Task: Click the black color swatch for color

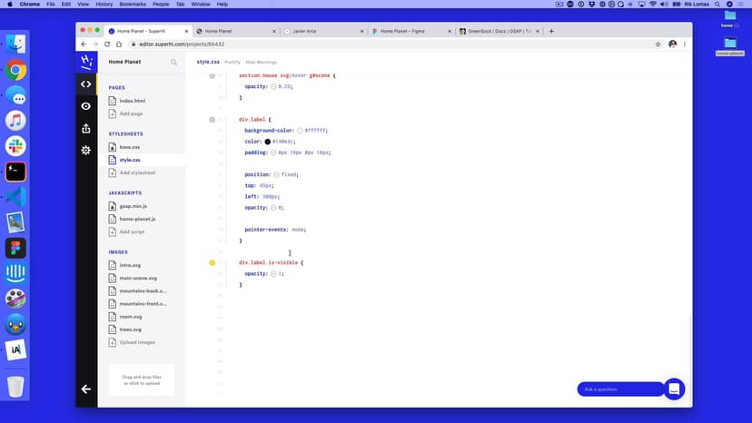Action: [x=268, y=142]
